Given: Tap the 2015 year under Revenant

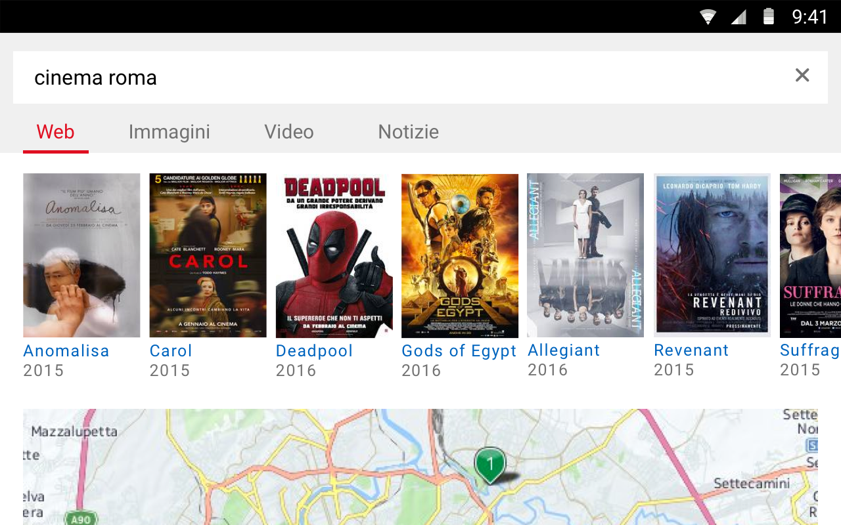Looking at the screenshot, I should click(x=674, y=370).
